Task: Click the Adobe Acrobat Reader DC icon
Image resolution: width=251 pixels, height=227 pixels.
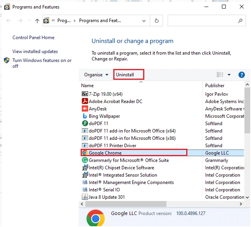Action: (x=85, y=101)
